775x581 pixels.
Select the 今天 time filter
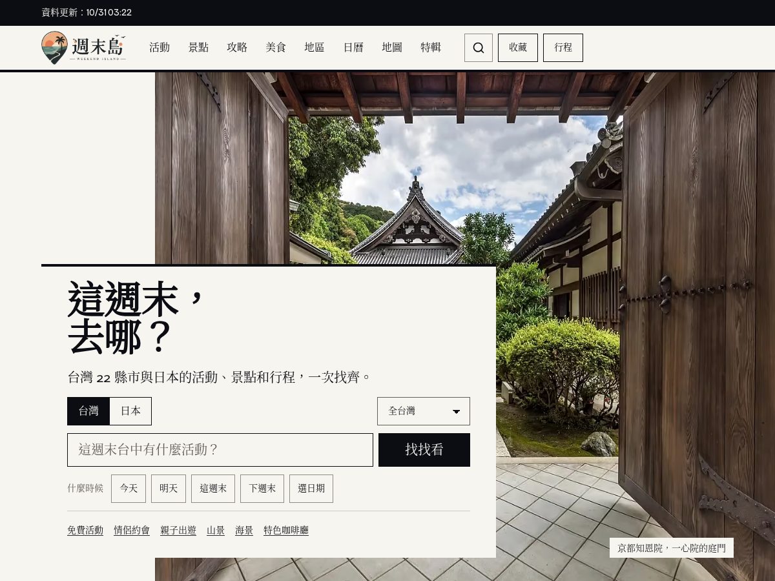point(129,489)
